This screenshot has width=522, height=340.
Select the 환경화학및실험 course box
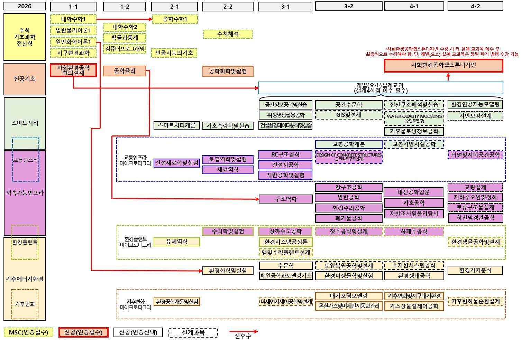[x=228, y=271]
